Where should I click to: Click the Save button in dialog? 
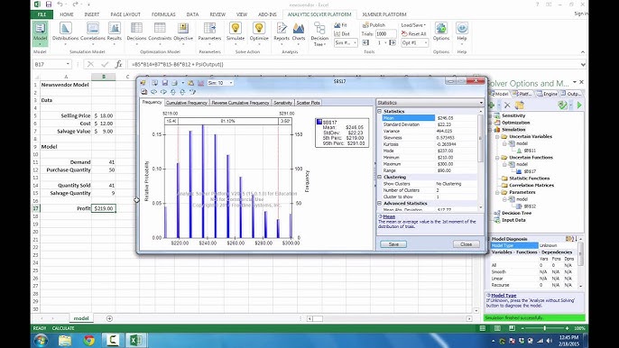tap(393, 244)
